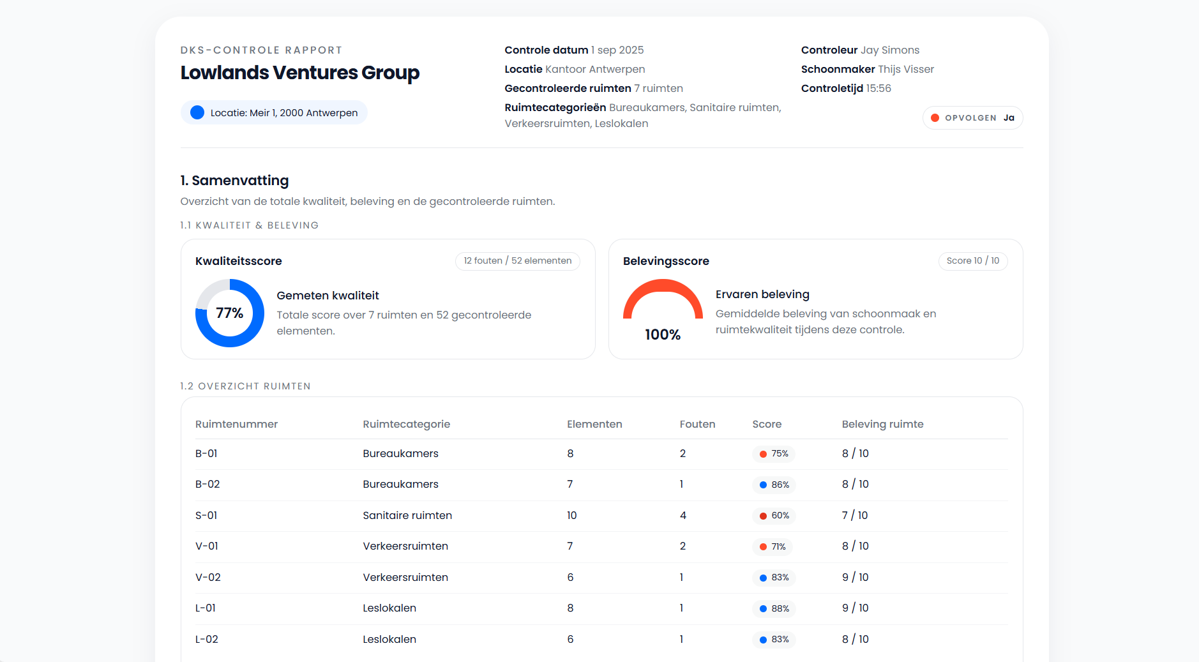This screenshot has width=1199, height=662.
Task: Click the '7 / 10' beleving value
Action: 855,516
